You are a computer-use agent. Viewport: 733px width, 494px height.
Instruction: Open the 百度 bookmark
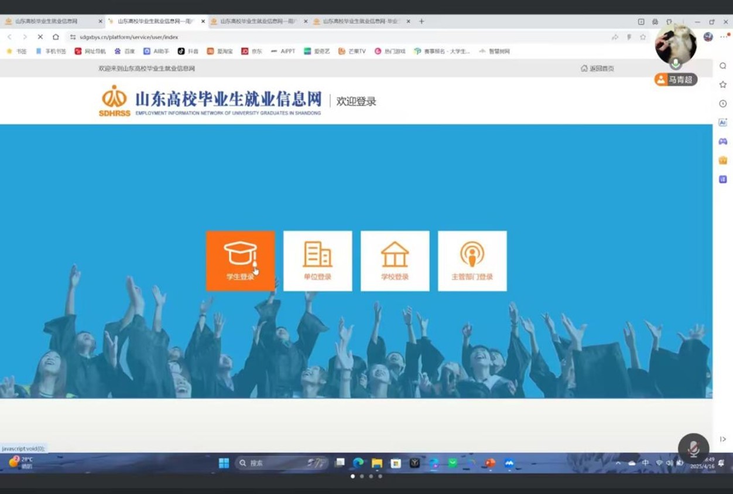(x=125, y=52)
